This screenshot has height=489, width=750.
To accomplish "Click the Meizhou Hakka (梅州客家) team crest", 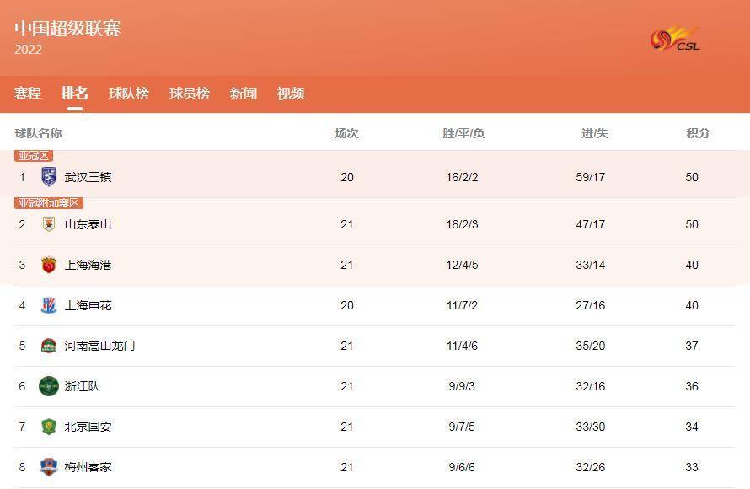I will 49,467.
